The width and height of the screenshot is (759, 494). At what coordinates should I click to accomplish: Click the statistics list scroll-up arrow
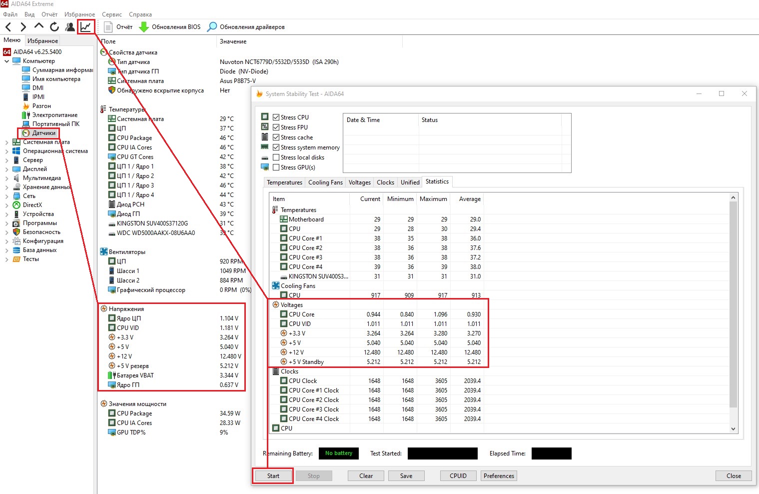[x=733, y=197]
